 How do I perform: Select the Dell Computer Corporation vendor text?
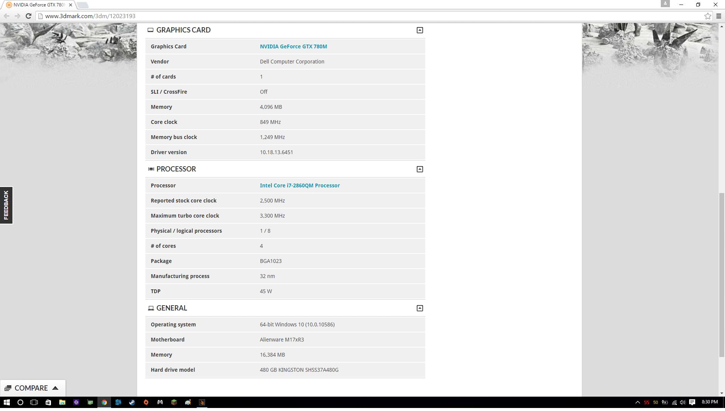(x=292, y=62)
